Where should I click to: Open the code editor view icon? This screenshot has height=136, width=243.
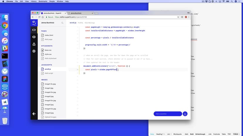click(34, 30)
